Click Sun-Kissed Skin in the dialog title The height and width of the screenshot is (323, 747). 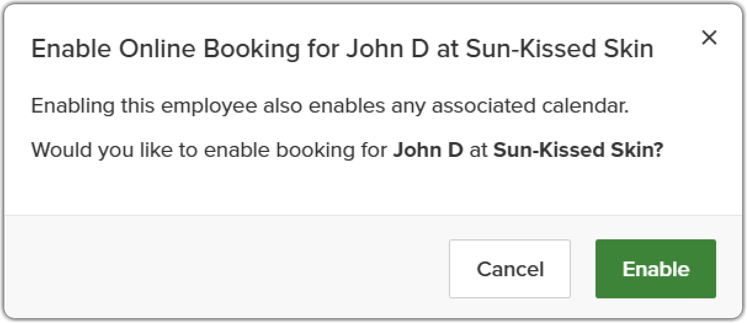(560, 49)
